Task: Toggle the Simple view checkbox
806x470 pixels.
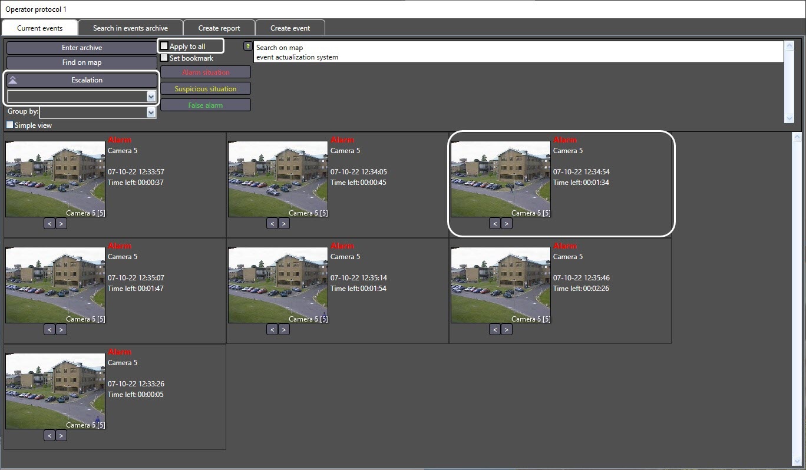Action: point(9,125)
